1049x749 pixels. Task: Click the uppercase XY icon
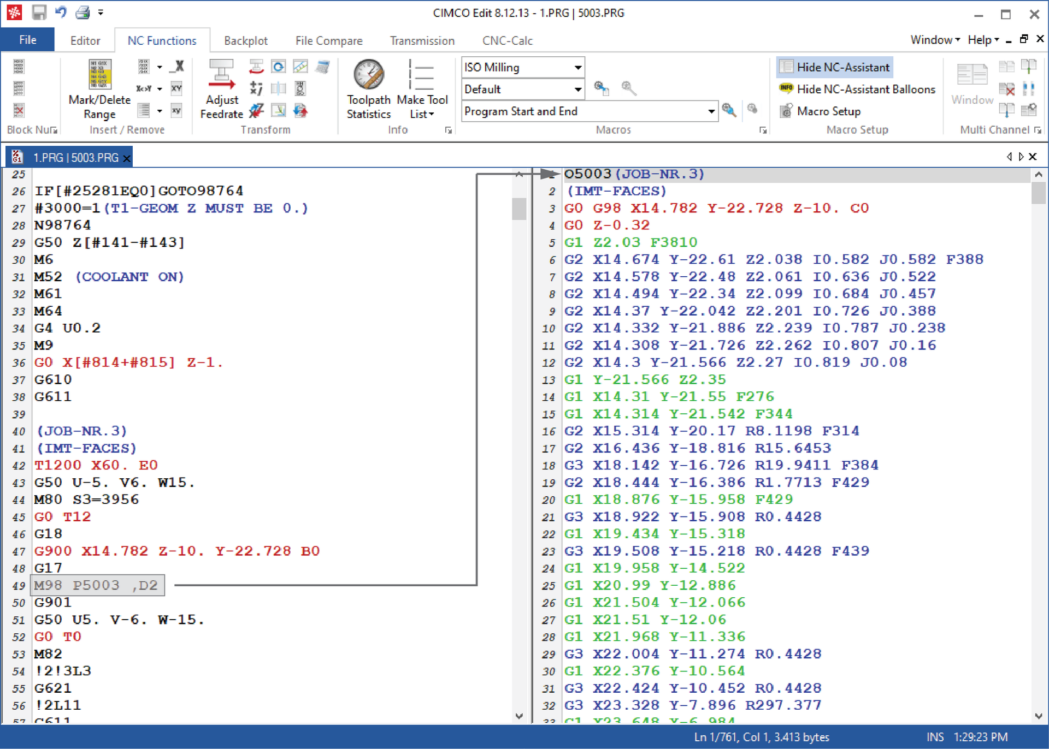(176, 88)
